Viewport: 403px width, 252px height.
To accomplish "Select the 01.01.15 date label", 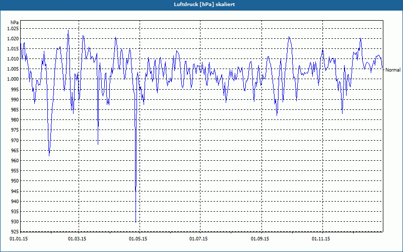I will (x=19, y=239).
